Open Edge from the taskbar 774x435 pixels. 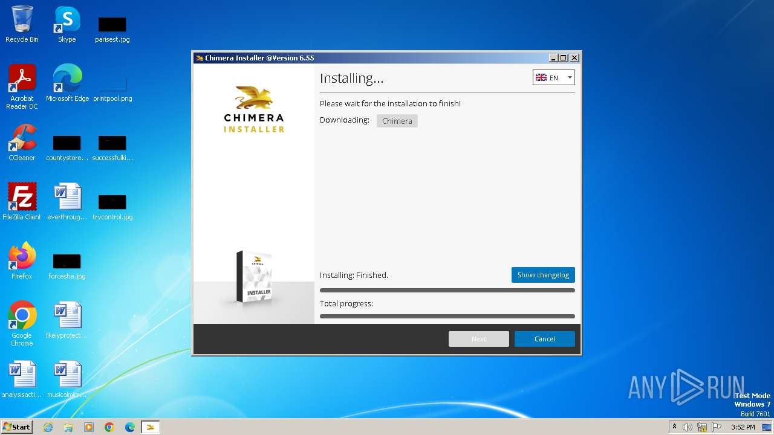[130, 427]
